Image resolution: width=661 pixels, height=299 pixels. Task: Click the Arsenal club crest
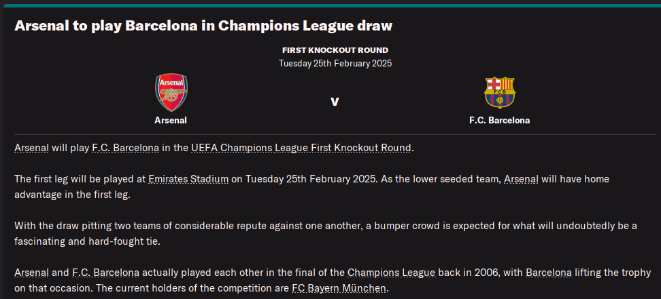(x=171, y=93)
